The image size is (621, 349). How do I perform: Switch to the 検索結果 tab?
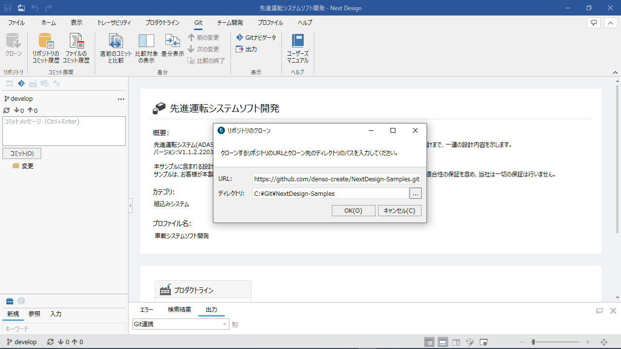pos(180,310)
